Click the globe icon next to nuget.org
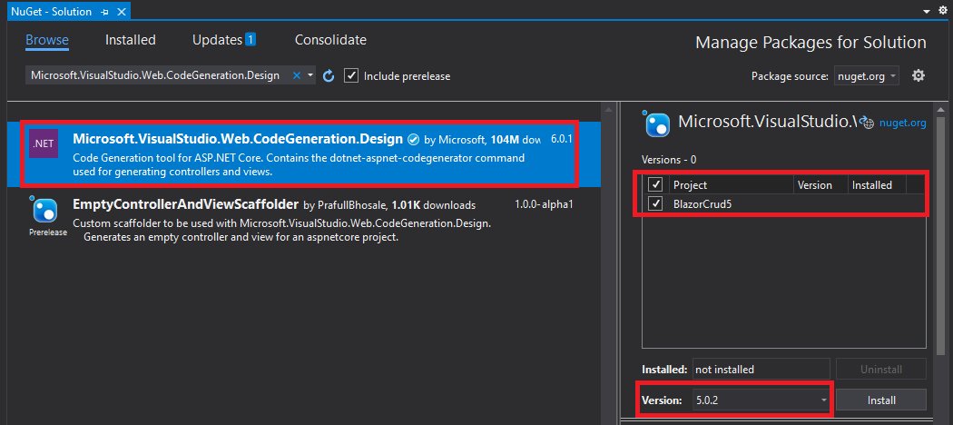953x425 pixels. pyautogui.click(x=869, y=123)
